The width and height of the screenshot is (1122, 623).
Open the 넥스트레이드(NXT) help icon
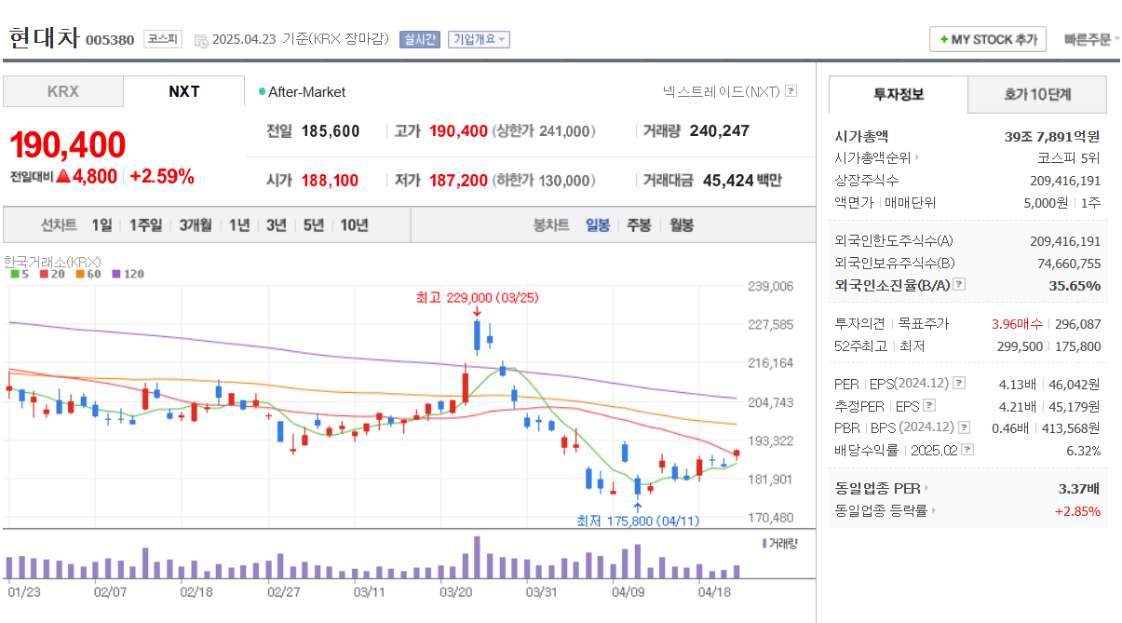pyautogui.click(x=792, y=90)
